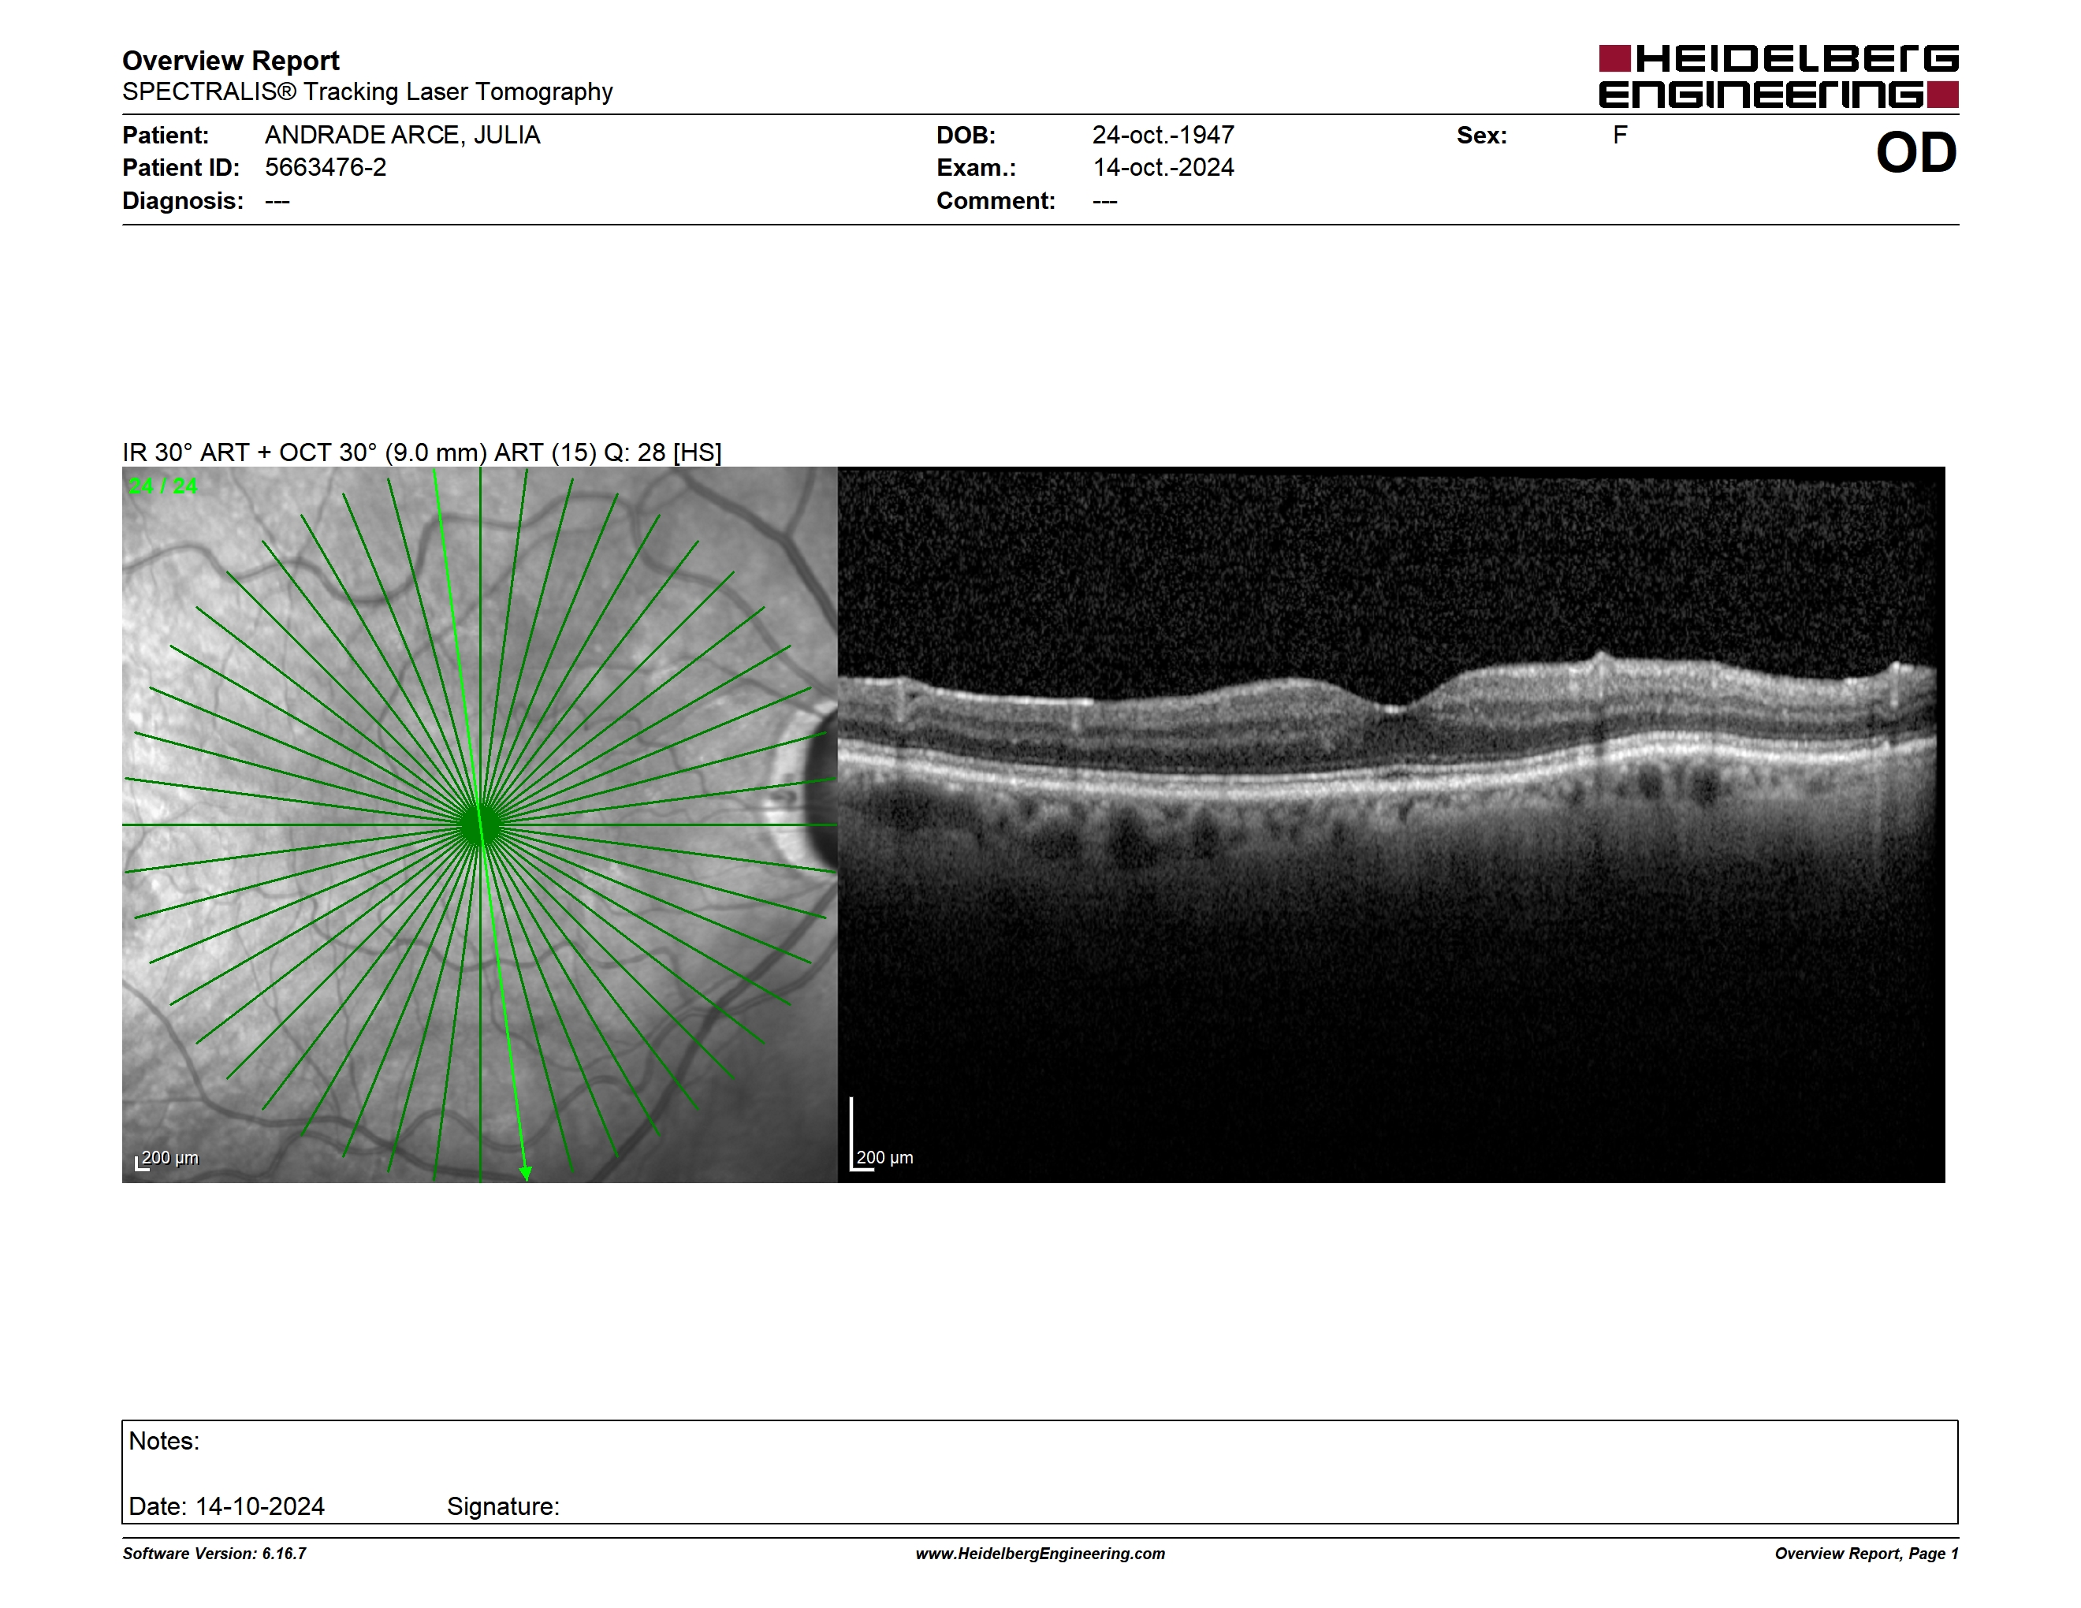Click "SPECTRALIS® Tracking Laser Tomography" subtitle
2081x1608 pixels.
pyautogui.click(x=367, y=92)
